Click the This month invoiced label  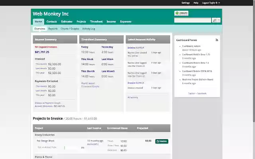point(41,64)
